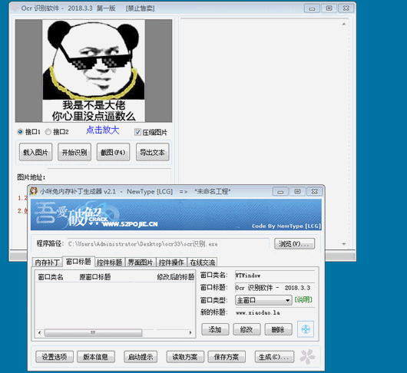Click the 截图(F4) button
This screenshot has height=373, width=407.
[113, 152]
